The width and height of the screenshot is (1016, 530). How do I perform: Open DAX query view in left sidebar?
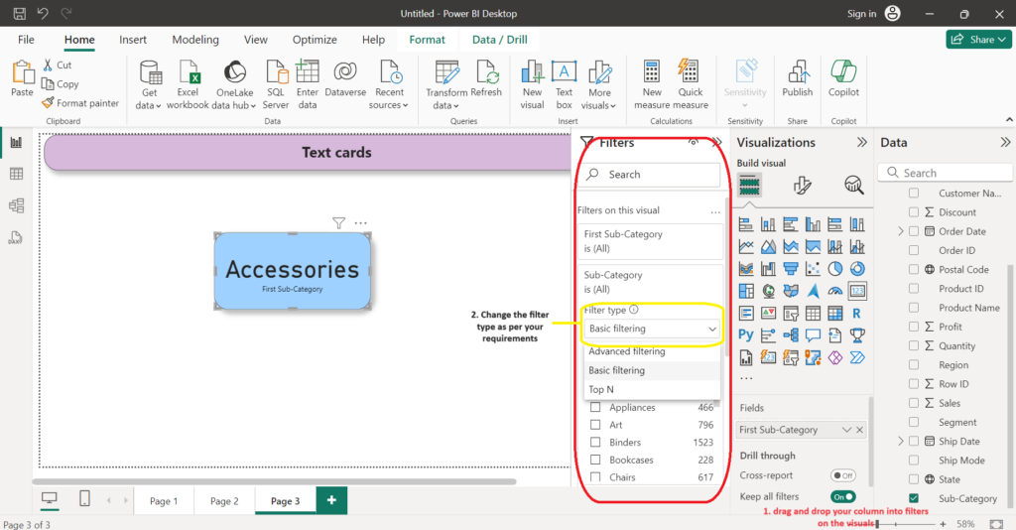(x=16, y=237)
